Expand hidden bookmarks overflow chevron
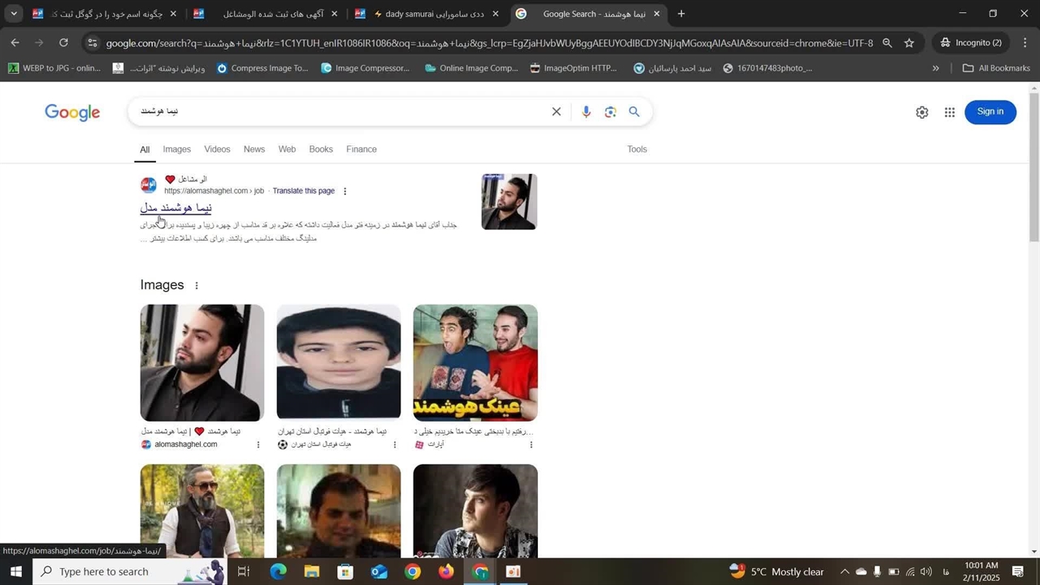 (935, 68)
